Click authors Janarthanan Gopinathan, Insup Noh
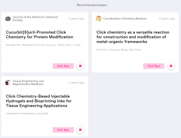 point(27,113)
